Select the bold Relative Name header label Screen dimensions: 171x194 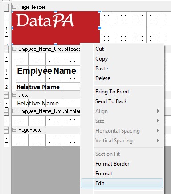point(39,87)
